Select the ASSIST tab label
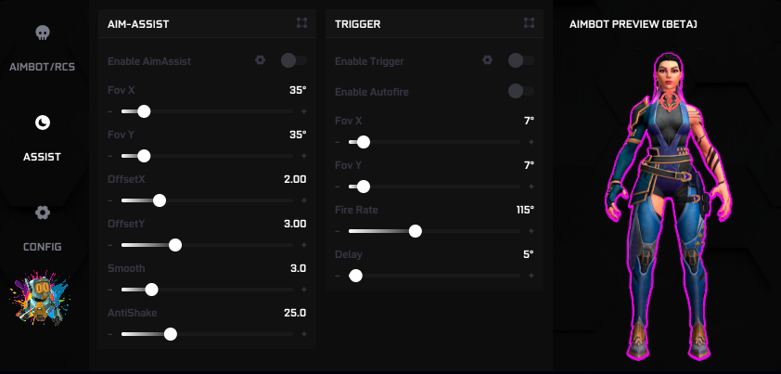Viewport: 781px width, 374px height. (42, 157)
